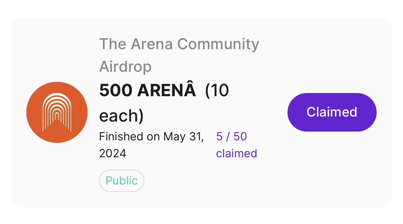Click the year 2024 in the finish date
The image size is (403, 224).
[113, 154]
